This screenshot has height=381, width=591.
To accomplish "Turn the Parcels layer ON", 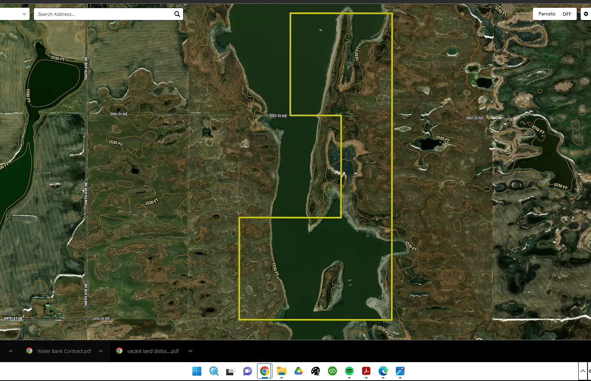I will tap(567, 14).
